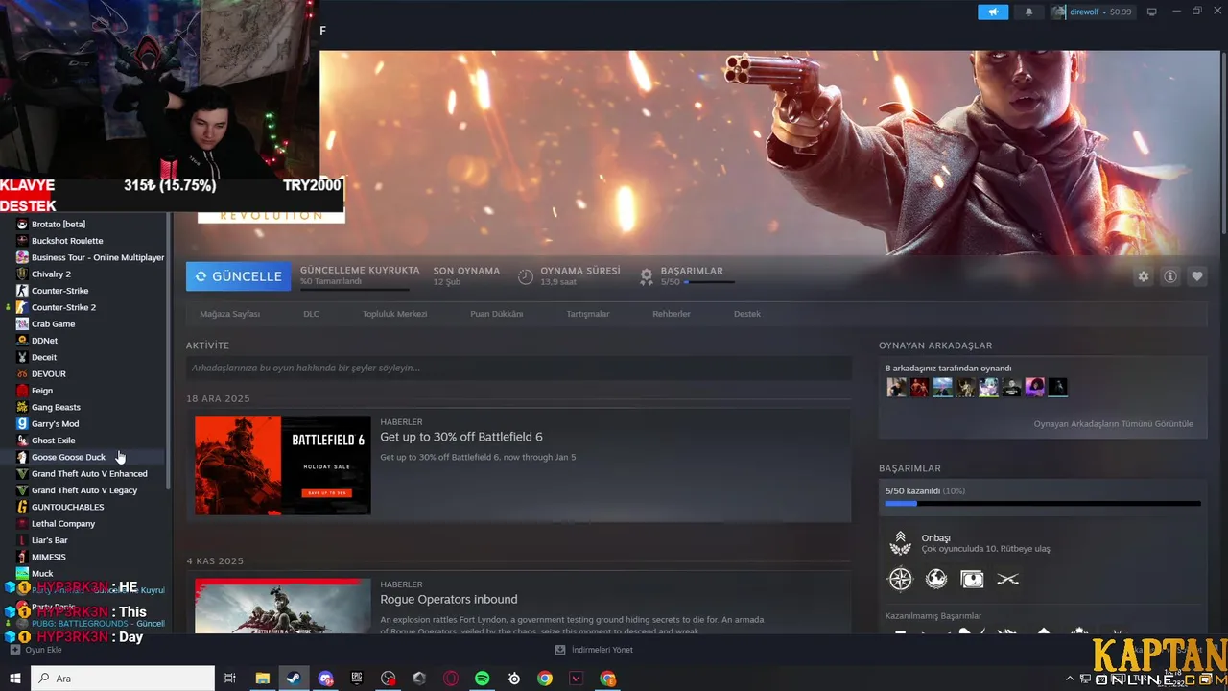Click the Windows taskbar search box
Viewport: 1228px width, 691px height.
click(123, 679)
